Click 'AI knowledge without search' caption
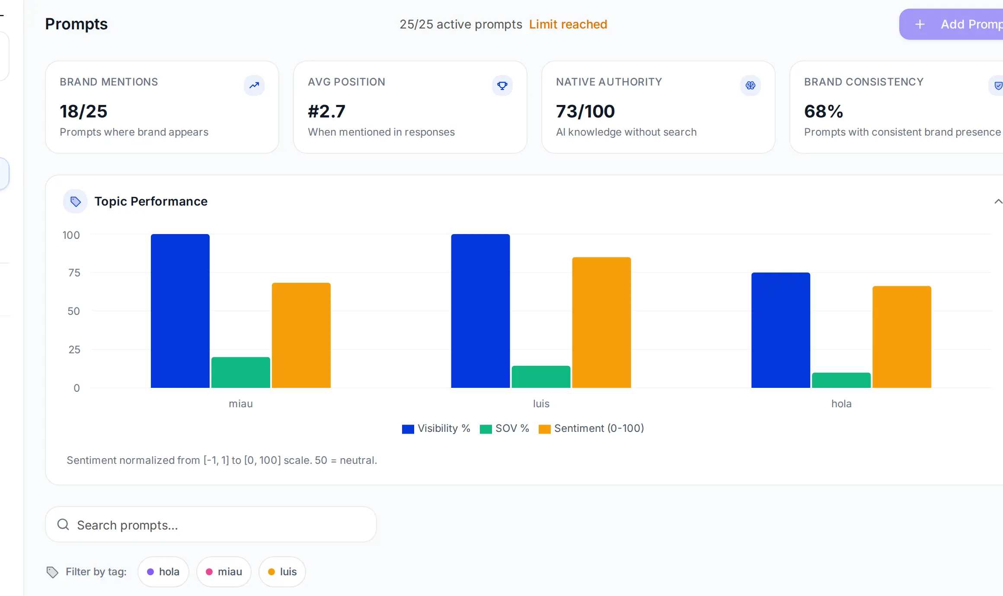Viewport: 1003px width, 596px height. point(626,132)
